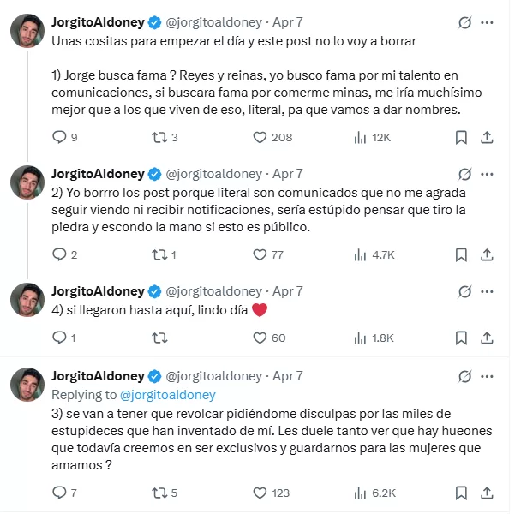
Task: Bookmark the first tweet
Action: pyautogui.click(x=461, y=137)
